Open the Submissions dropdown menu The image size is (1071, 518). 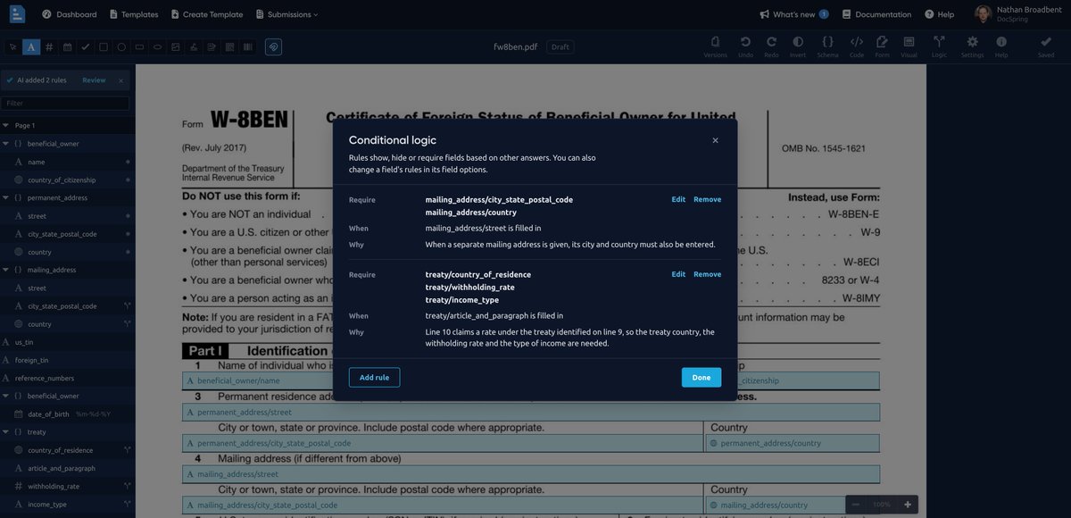(x=286, y=14)
